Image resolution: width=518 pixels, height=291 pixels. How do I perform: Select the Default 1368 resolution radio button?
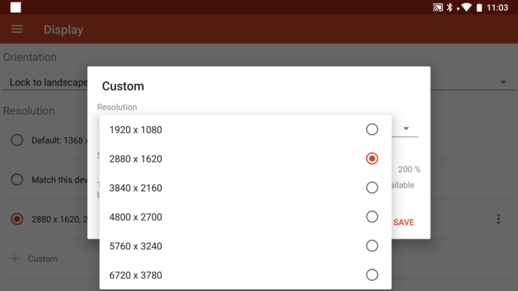[x=17, y=140]
